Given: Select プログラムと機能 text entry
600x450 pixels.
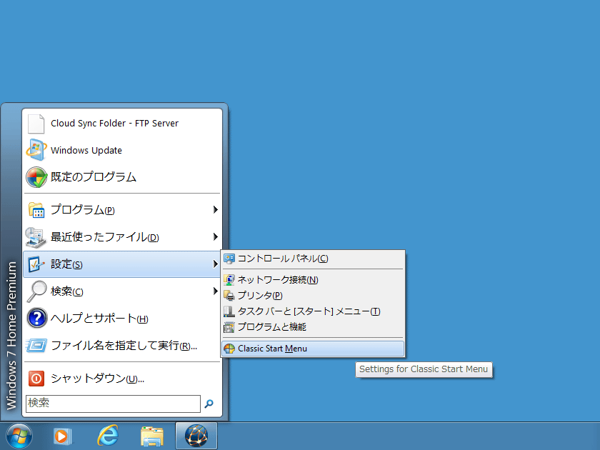Looking at the screenshot, I should coord(272,327).
